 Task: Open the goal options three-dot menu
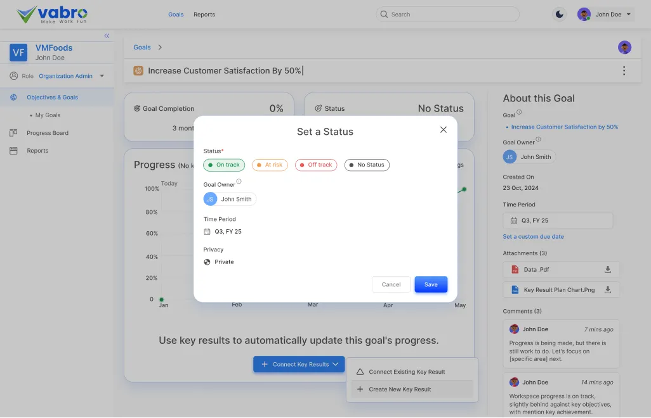pyautogui.click(x=624, y=71)
